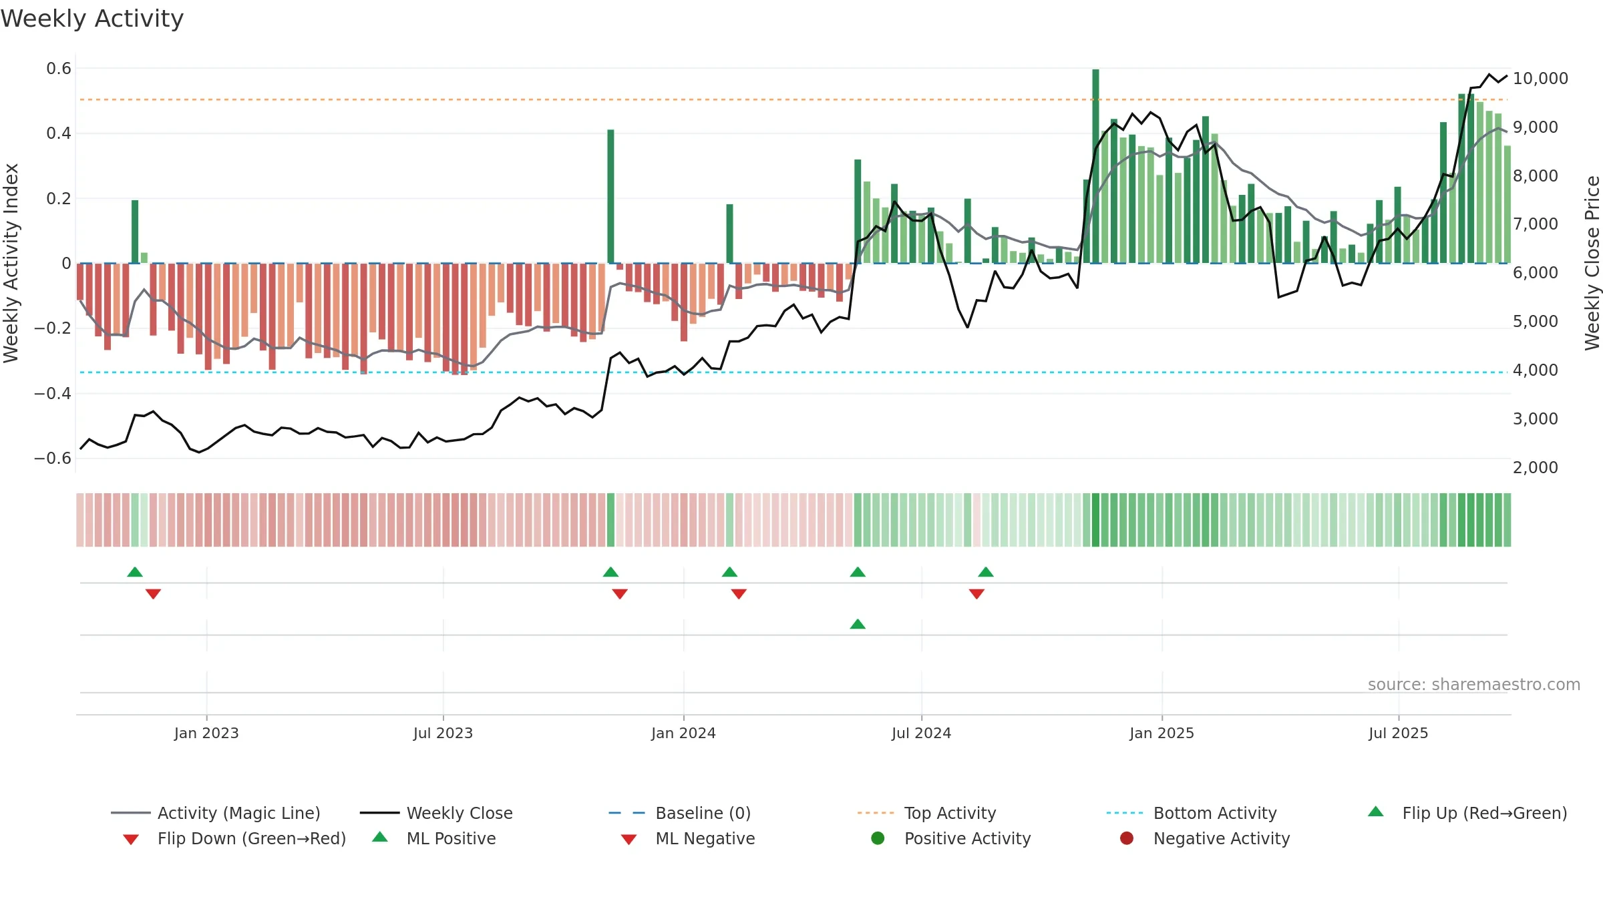Click the 7,000 price axis label
The width and height of the screenshot is (1603, 901).
(1535, 224)
